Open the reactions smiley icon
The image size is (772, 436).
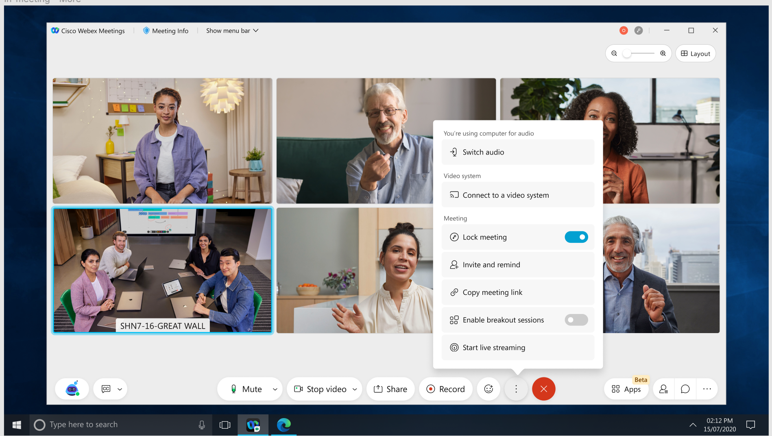488,389
